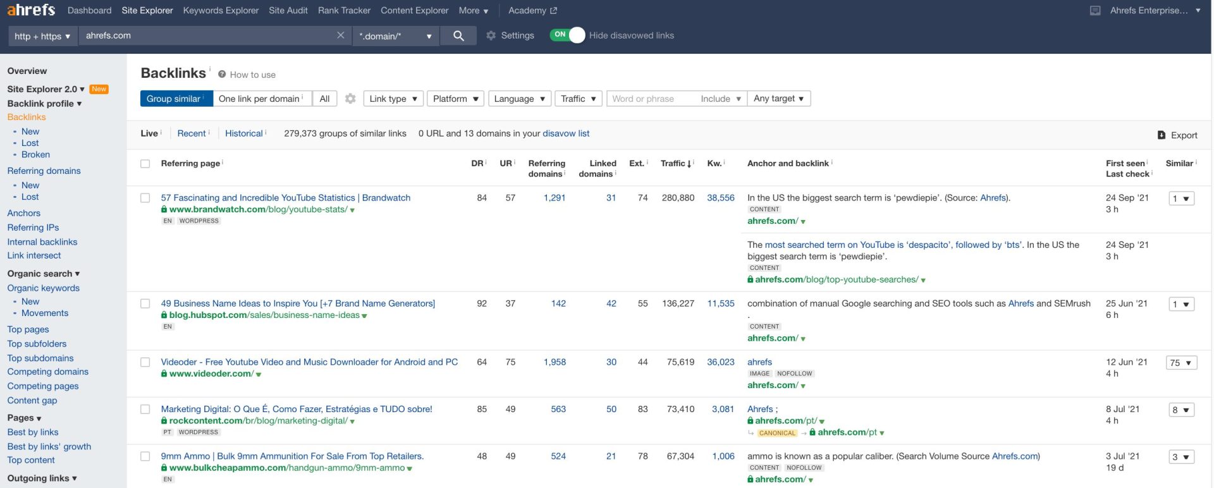Open Site Audit
This screenshot has width=1214, height=488.
point(288,11)
